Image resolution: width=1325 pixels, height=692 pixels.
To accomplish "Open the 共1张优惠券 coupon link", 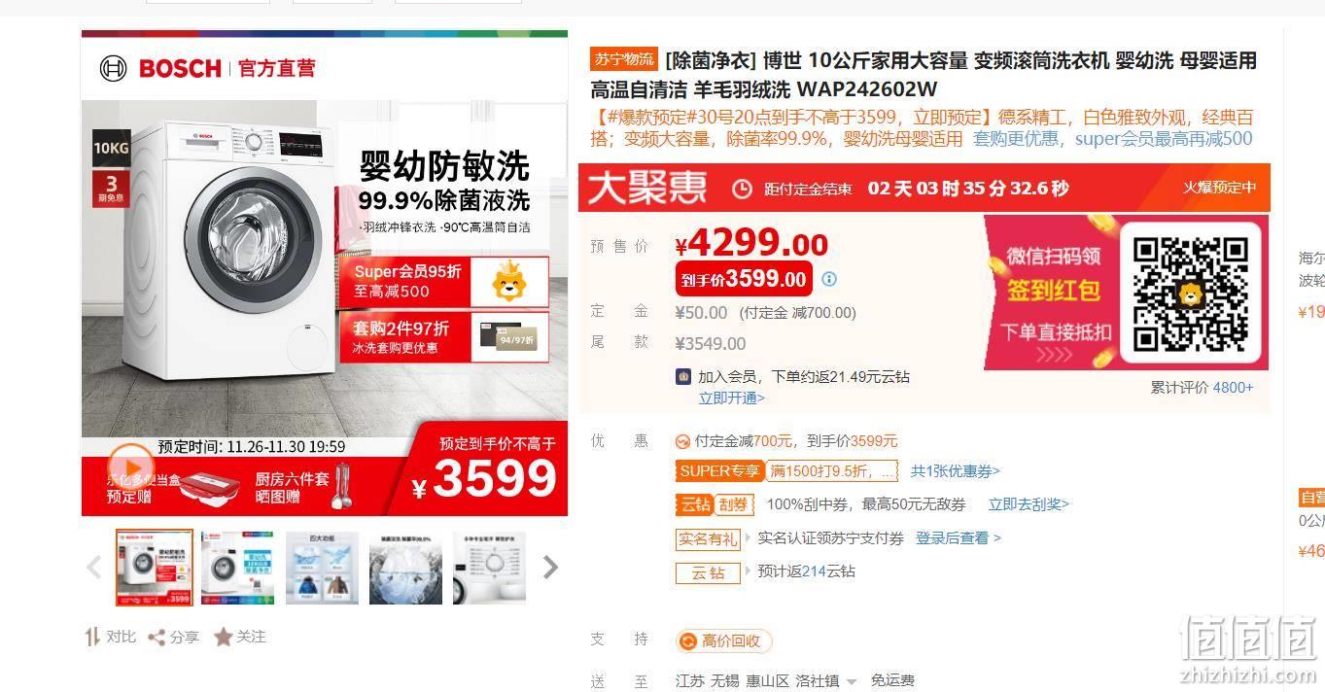I will [x=955, y=471].
